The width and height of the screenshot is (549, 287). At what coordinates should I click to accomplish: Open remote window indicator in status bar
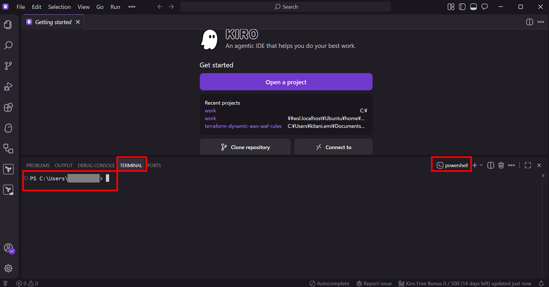pyautogui.click(x=5, y=283)
